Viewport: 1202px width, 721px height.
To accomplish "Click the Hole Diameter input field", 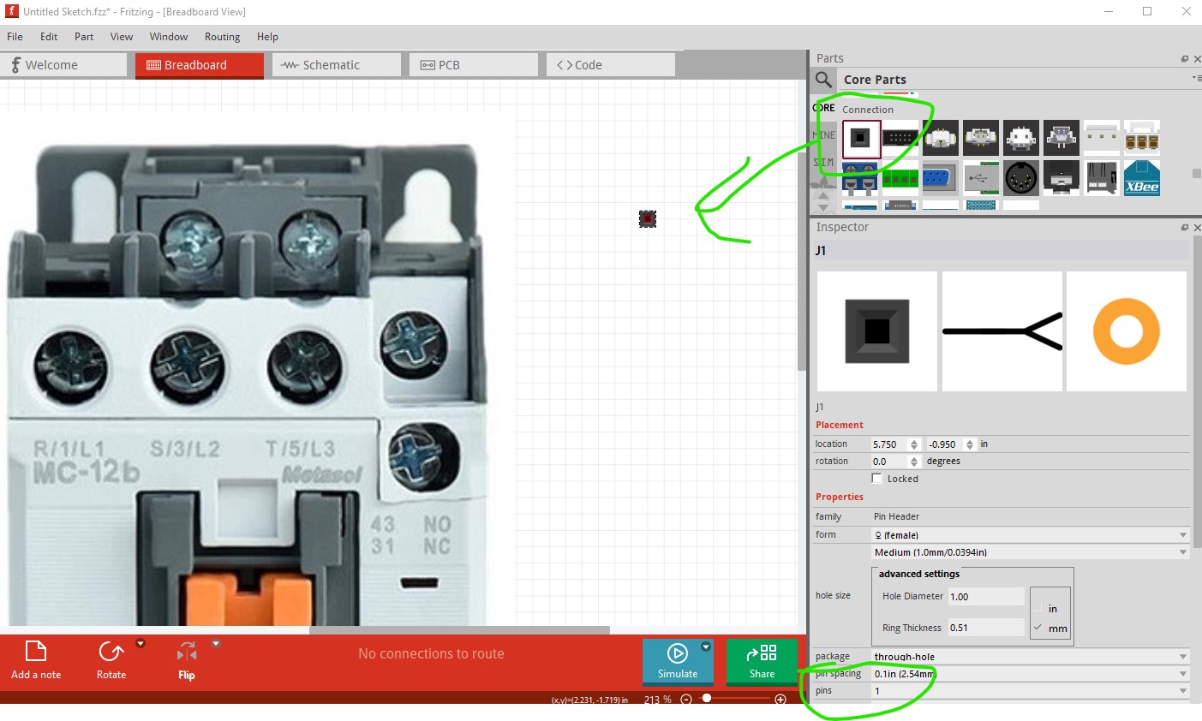I will click(x=985, y=597).
